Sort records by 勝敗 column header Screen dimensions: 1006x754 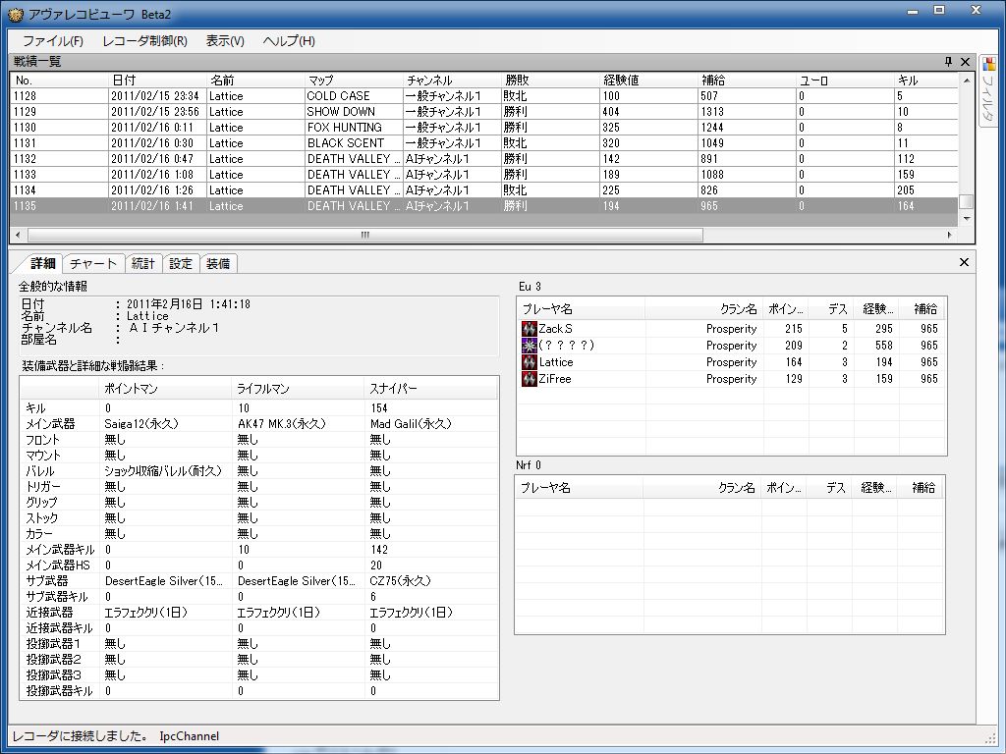550,81
